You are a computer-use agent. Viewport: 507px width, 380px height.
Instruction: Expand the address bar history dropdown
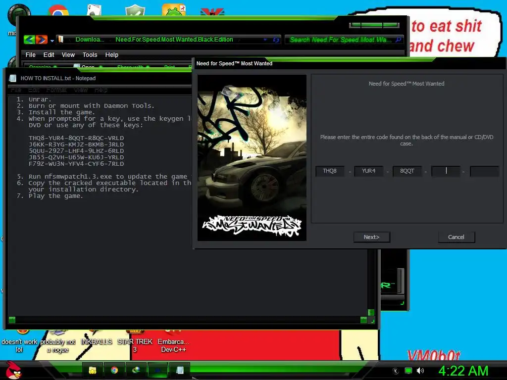[x=265, y=40]
